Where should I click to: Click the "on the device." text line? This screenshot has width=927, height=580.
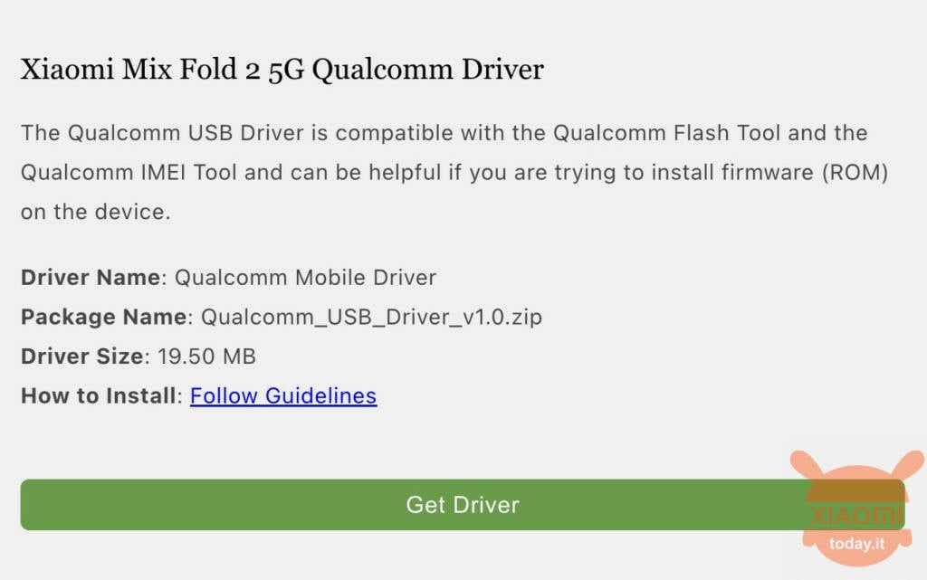point(96,212)
